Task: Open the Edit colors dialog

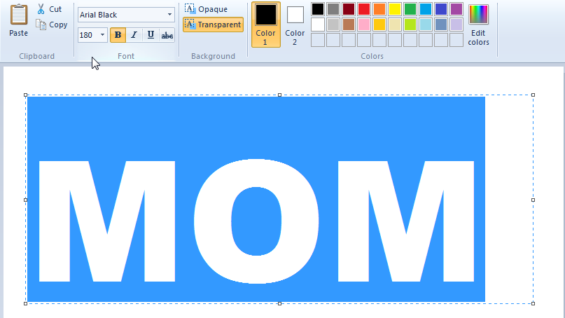Action: pos(478,25)
